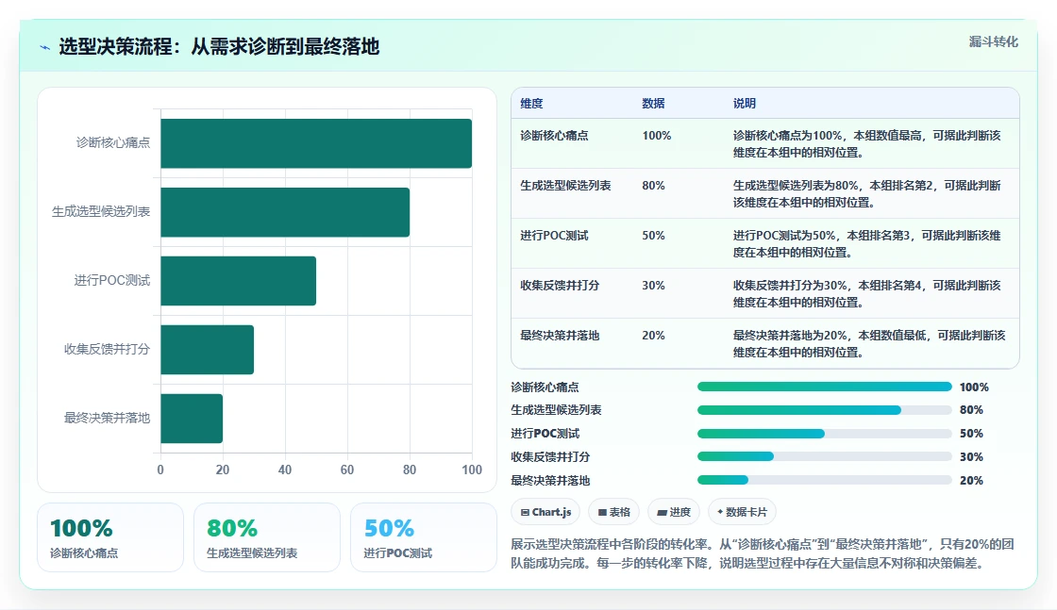Click the 50% progress bar for 进行POC测试
Viewport: 1057px width, 610px height.
pos(825,434)
